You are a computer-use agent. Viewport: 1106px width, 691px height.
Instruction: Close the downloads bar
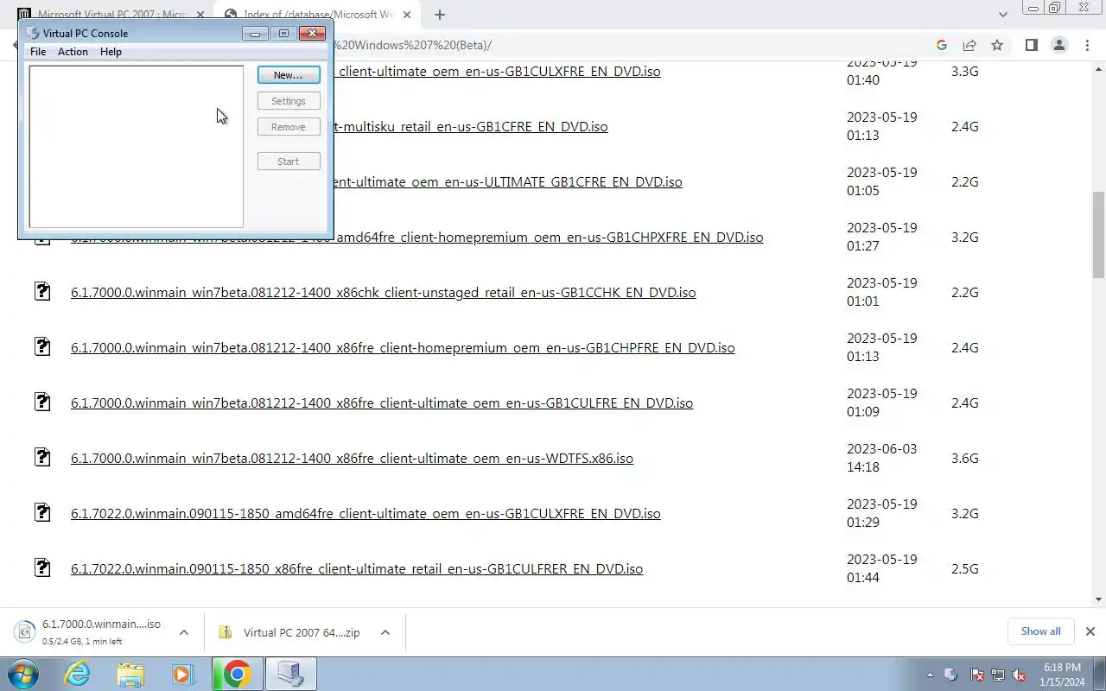coord(1090,631)
